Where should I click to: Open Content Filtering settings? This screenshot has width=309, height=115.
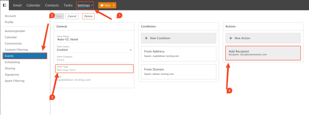[16, 50]
